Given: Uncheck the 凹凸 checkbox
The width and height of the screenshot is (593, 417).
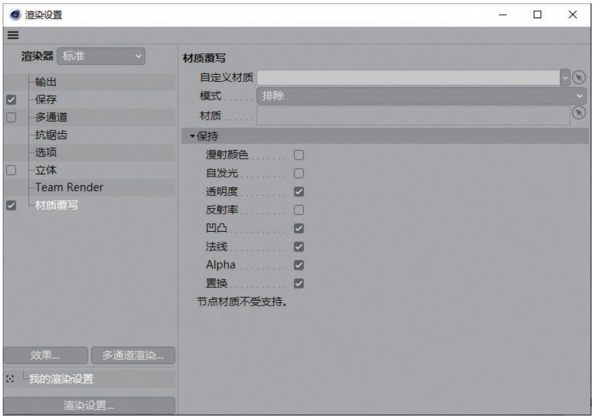Looking at the screenshot, I should (299, 228).
